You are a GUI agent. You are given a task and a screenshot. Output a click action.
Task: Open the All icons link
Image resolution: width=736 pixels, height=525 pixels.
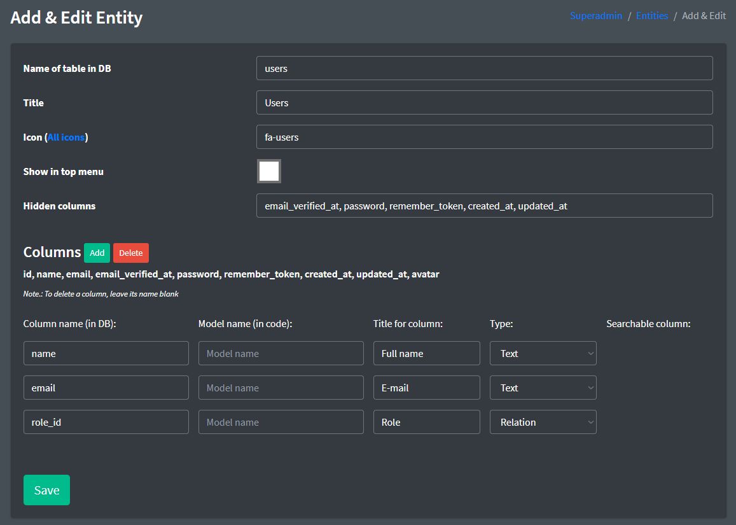(66, 137)
